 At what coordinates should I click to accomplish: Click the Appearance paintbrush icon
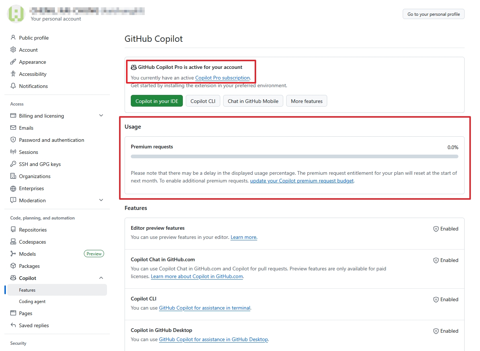pos(13,62)
